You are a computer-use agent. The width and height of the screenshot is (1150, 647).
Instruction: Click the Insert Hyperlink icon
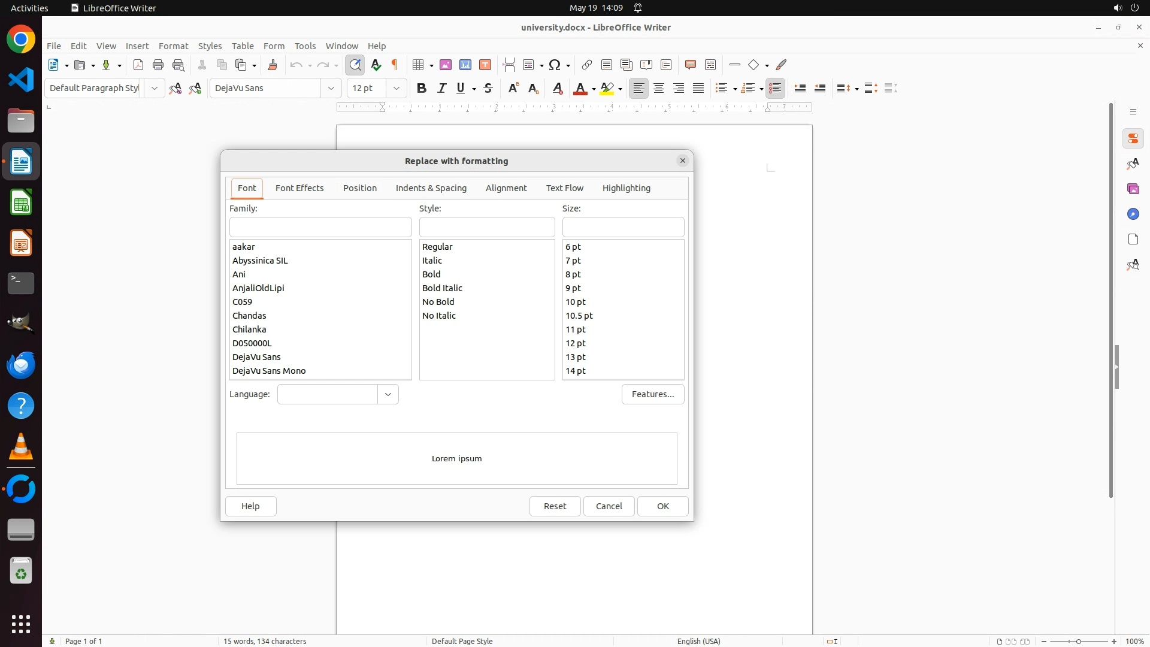coord(587,65)
